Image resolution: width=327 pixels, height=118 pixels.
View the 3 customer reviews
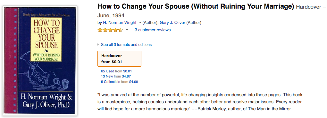tap(153, 30)
